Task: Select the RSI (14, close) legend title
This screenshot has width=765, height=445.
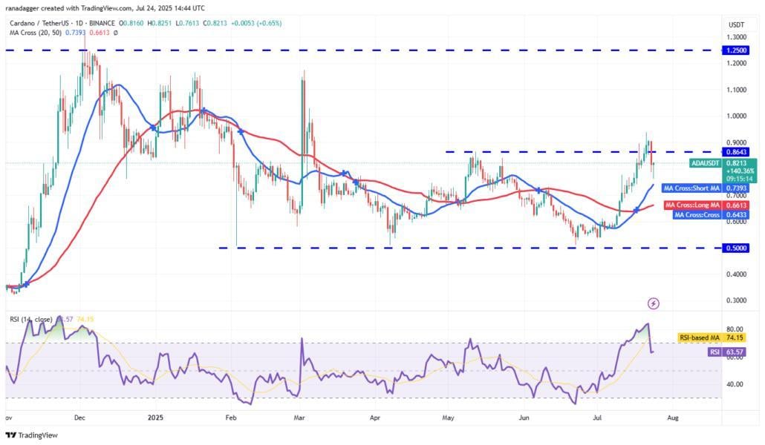Action: (31, 319)
